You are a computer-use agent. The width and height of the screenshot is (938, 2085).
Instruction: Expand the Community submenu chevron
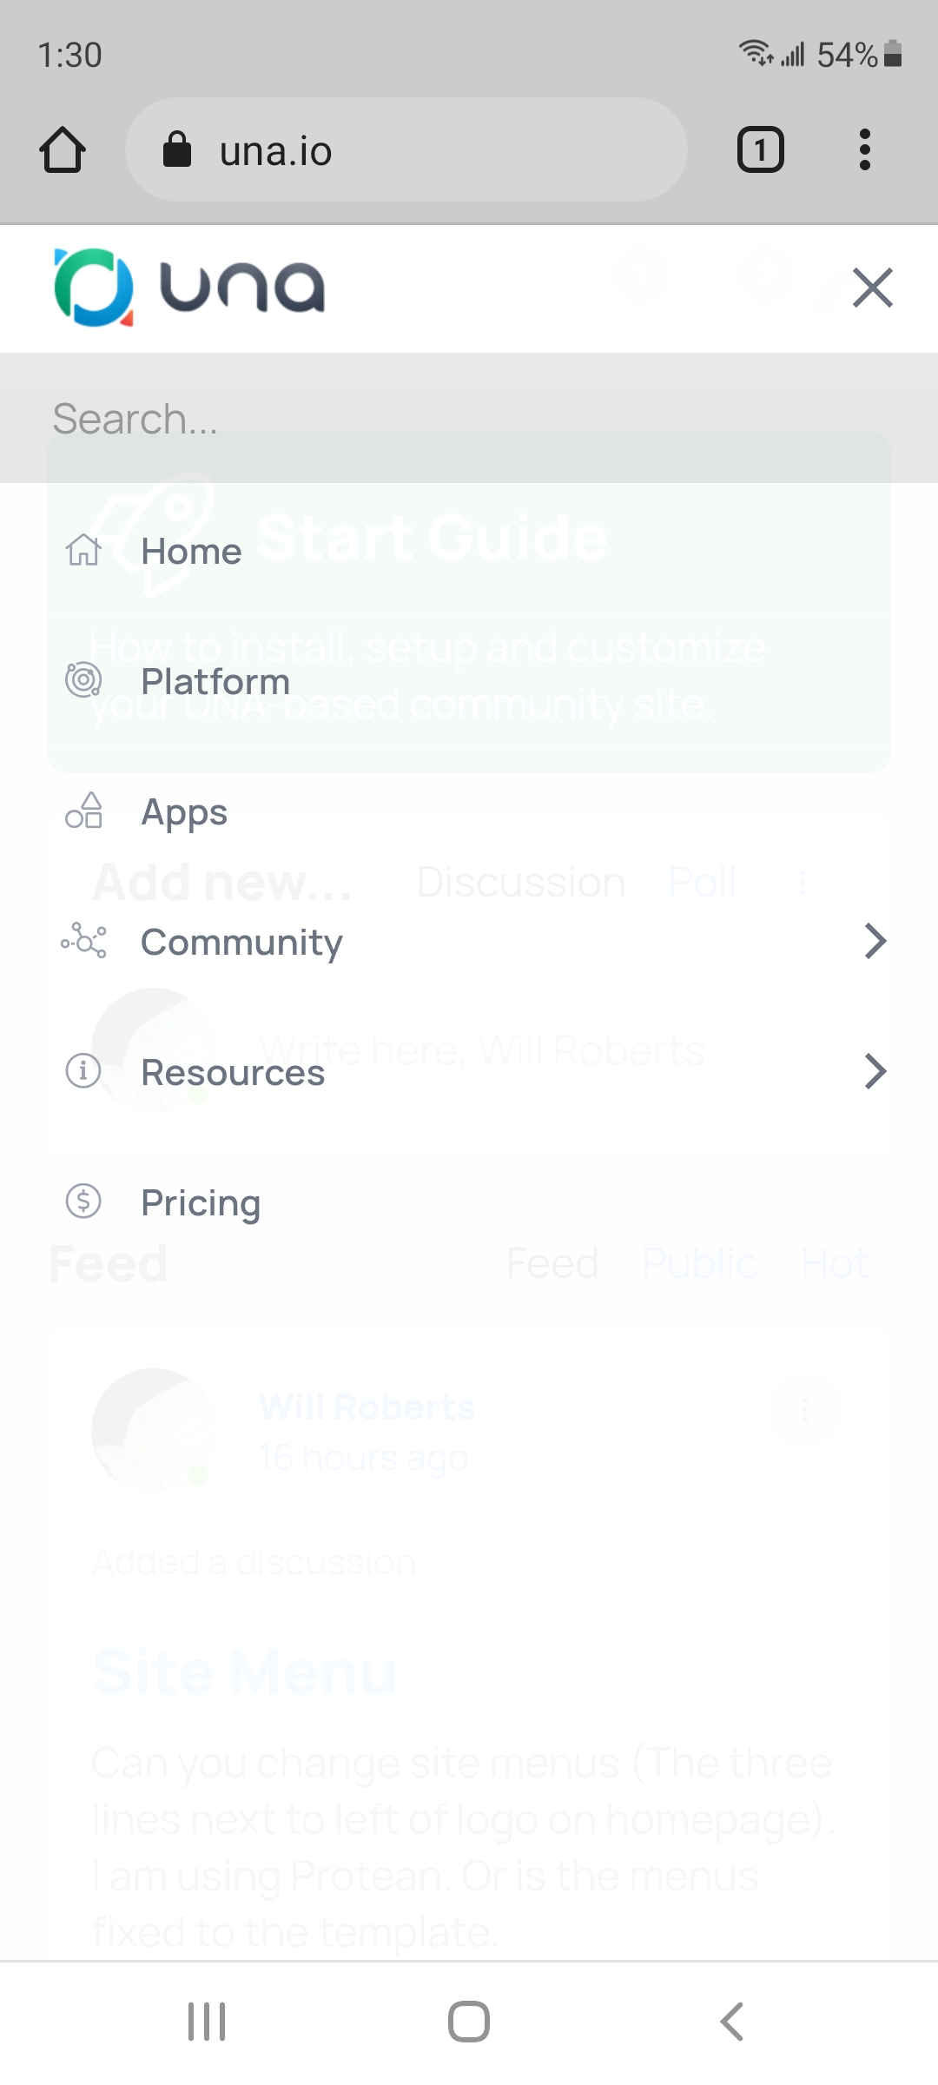[x=875, y=941]
